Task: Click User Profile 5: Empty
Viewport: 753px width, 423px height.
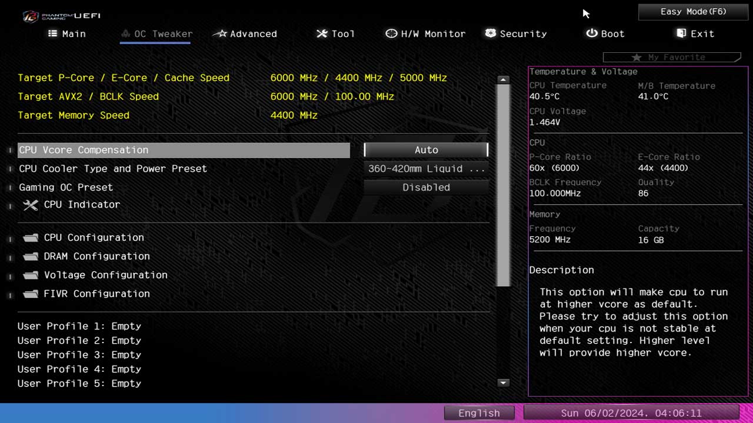Action: coord(79,383)
